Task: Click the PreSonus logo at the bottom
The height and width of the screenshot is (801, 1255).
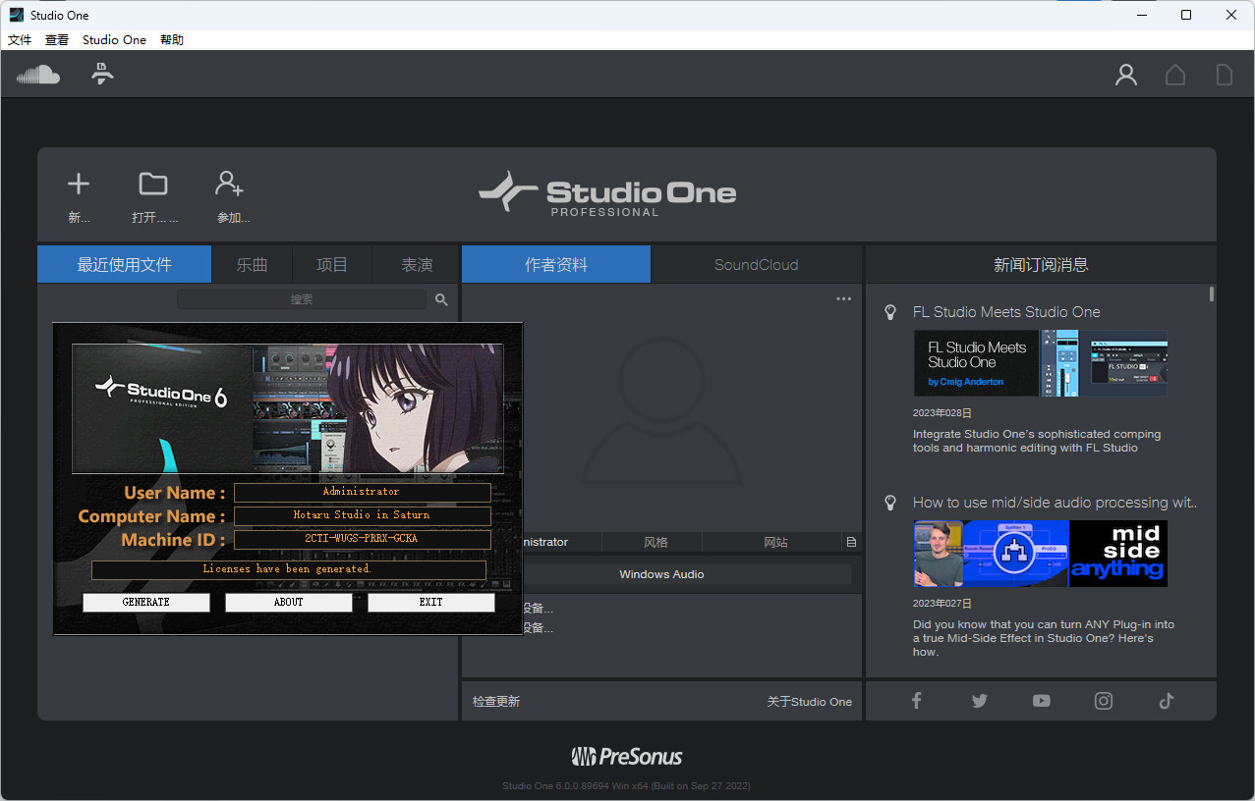Action: (627, 756)
